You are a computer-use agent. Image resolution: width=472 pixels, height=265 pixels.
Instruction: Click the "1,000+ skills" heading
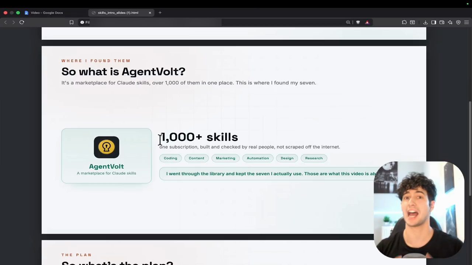199,137
